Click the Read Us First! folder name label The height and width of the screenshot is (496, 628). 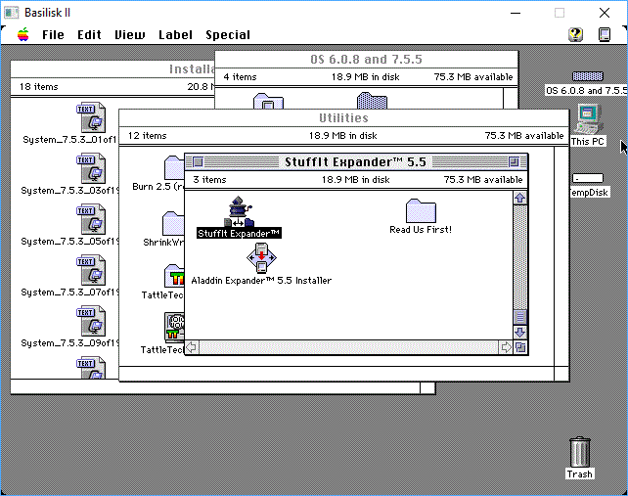(421, 230)
